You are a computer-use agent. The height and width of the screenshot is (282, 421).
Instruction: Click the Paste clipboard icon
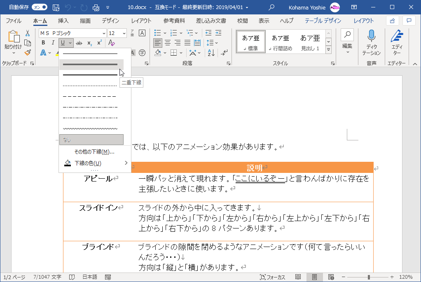pyautogui.click(x=13, y=37)
